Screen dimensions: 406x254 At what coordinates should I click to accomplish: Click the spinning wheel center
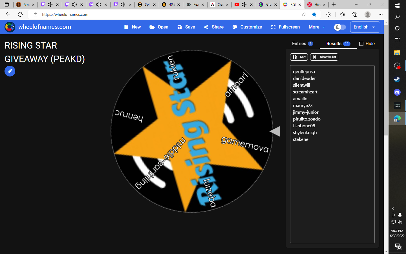pos(192,131)
